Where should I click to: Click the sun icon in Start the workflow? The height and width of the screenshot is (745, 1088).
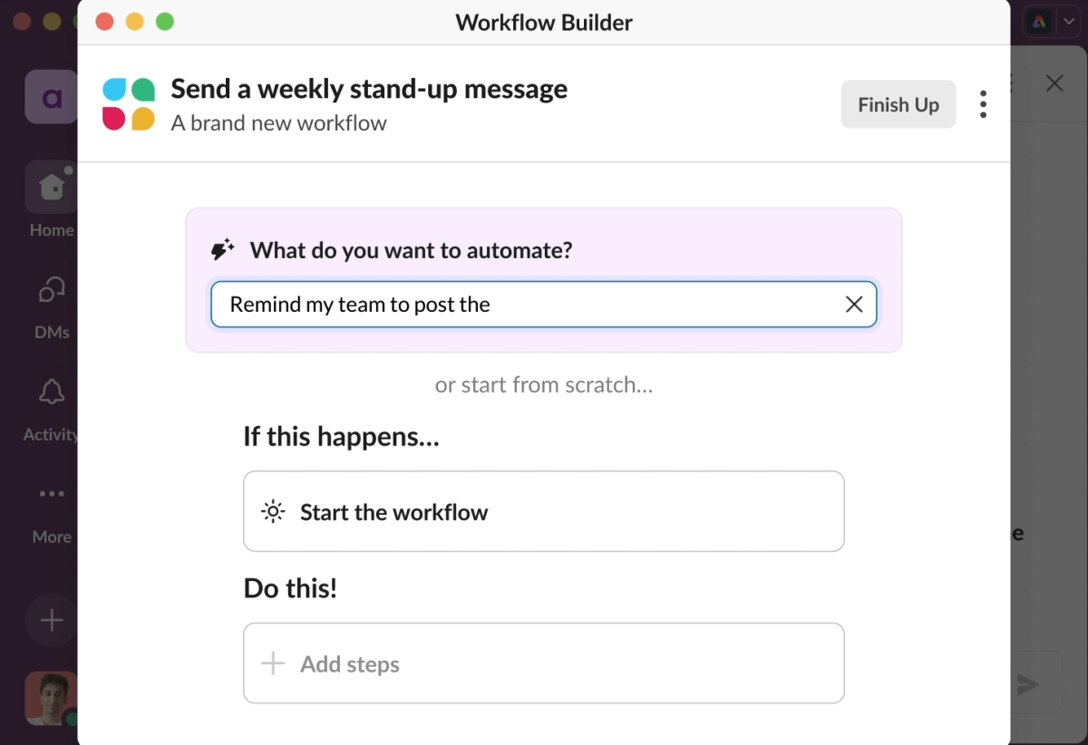coord(273,511)
